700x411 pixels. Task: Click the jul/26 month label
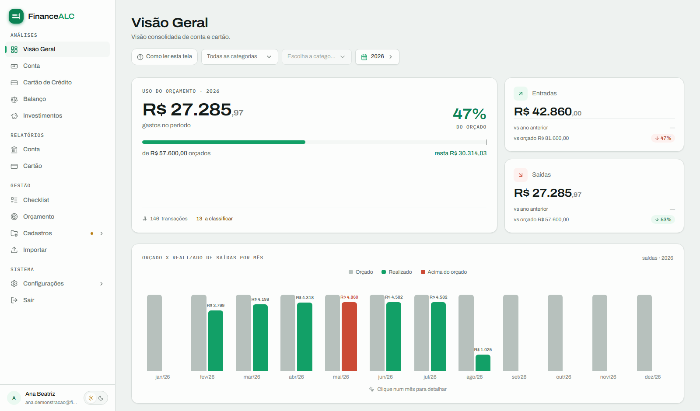pos(430,377)
